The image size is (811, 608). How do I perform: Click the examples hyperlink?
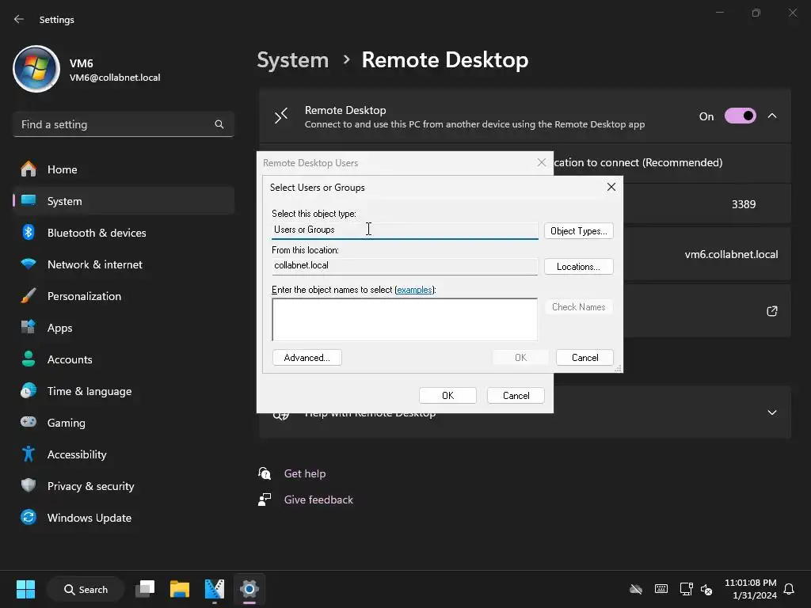pyautogui.click(x=414, y=290)
